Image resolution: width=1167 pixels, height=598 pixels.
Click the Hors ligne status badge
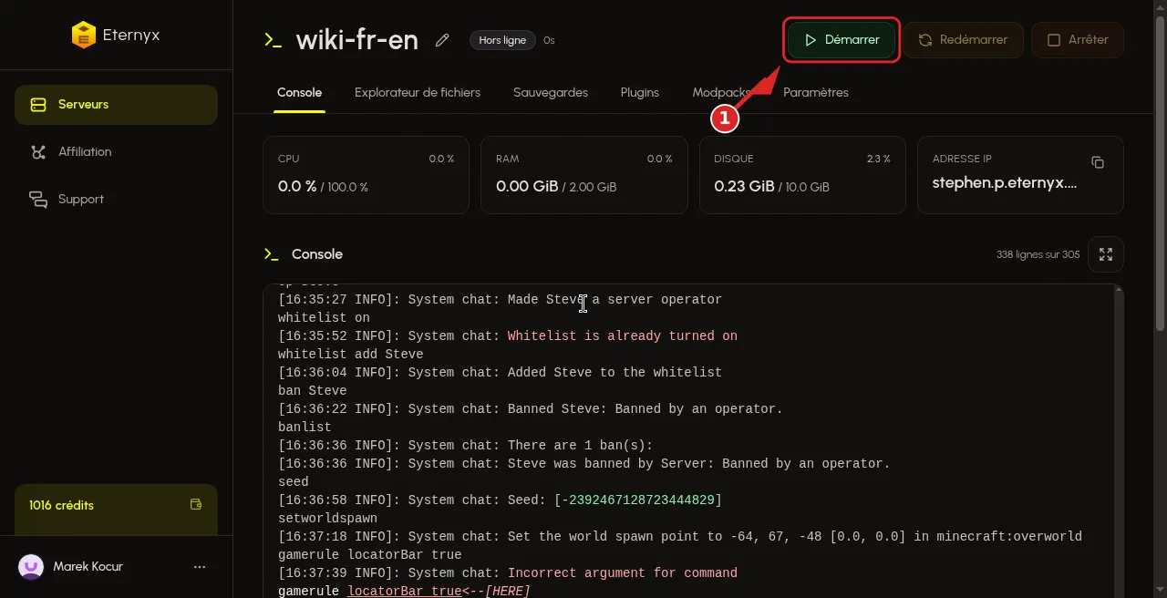point(502,40)
